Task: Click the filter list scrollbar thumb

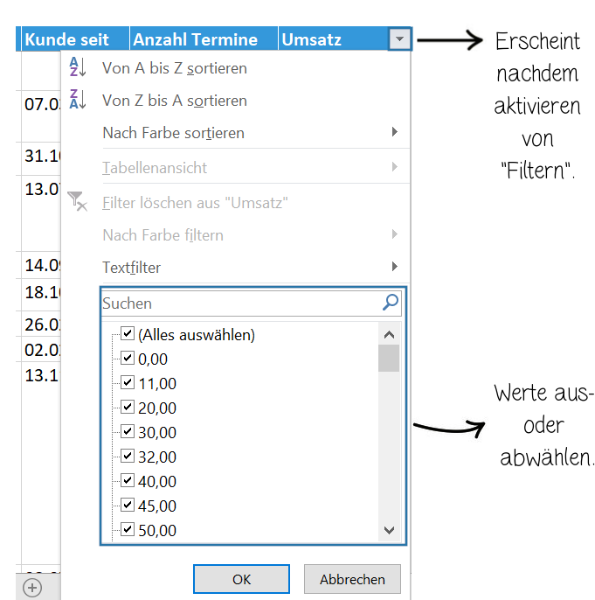Action: click(389, 359)
